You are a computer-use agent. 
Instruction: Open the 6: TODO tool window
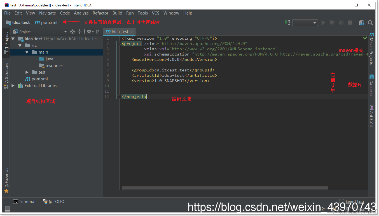pos(53,201)
